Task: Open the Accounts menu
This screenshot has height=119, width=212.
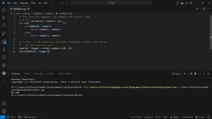Action: coord(4,103)
